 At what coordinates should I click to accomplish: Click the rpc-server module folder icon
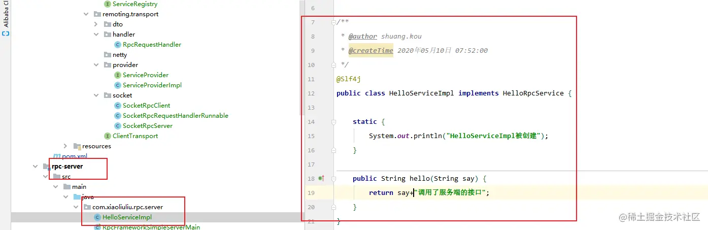[x=47, y=167]
